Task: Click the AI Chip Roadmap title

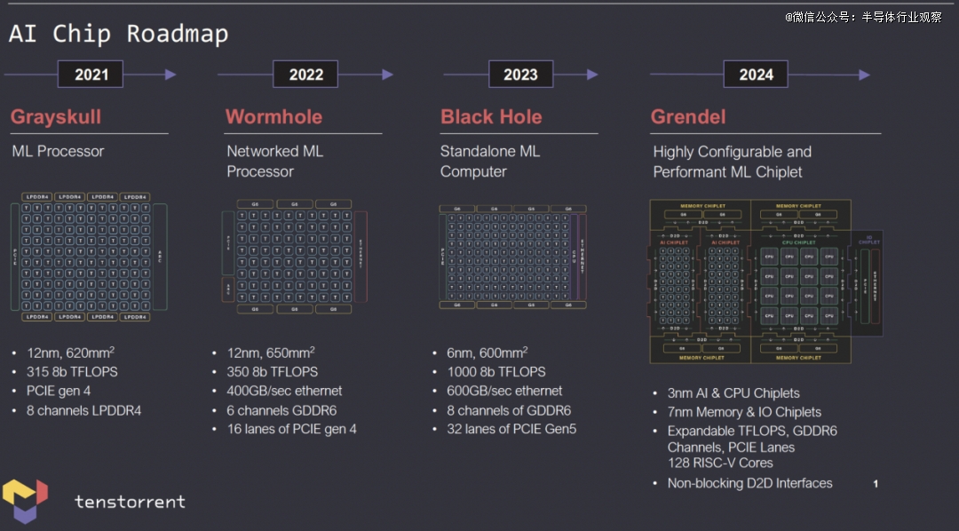Action: 119,34
